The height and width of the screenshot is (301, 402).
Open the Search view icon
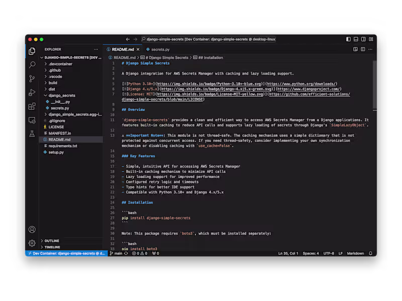[x=32, y=65]
